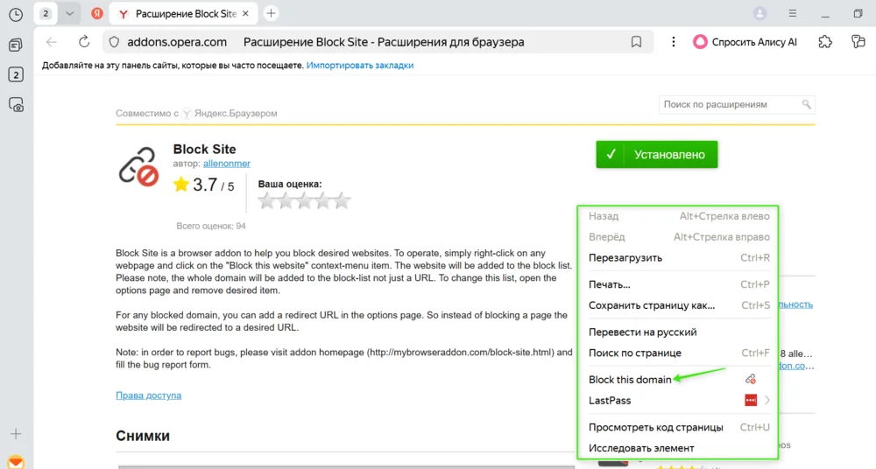This screenshot has height=469, width=876.
Task: Bookmark this page with the bookmark icon
Action: pyautogui.click(x=636, y=42)
